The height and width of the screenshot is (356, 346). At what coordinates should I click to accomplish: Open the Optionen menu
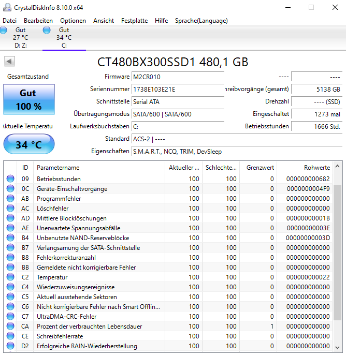73,21
